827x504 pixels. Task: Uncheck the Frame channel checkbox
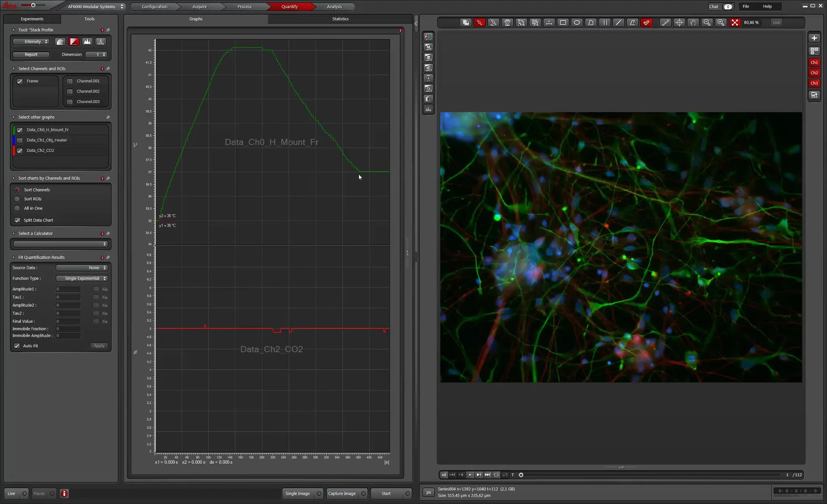[20, 81]
